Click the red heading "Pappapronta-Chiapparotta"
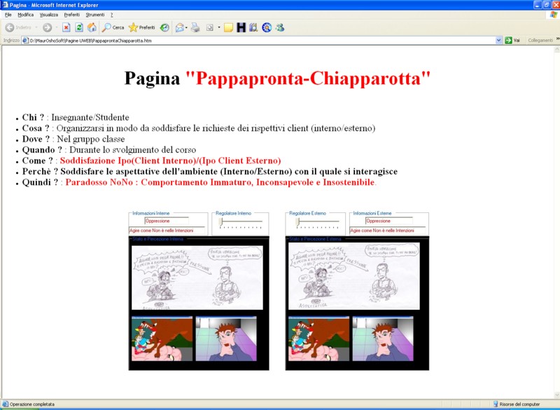 point(308,78)
